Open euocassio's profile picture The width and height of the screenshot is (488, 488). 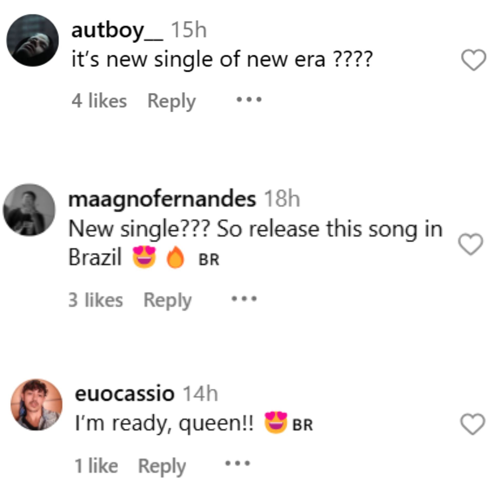(x=36, y=404)
